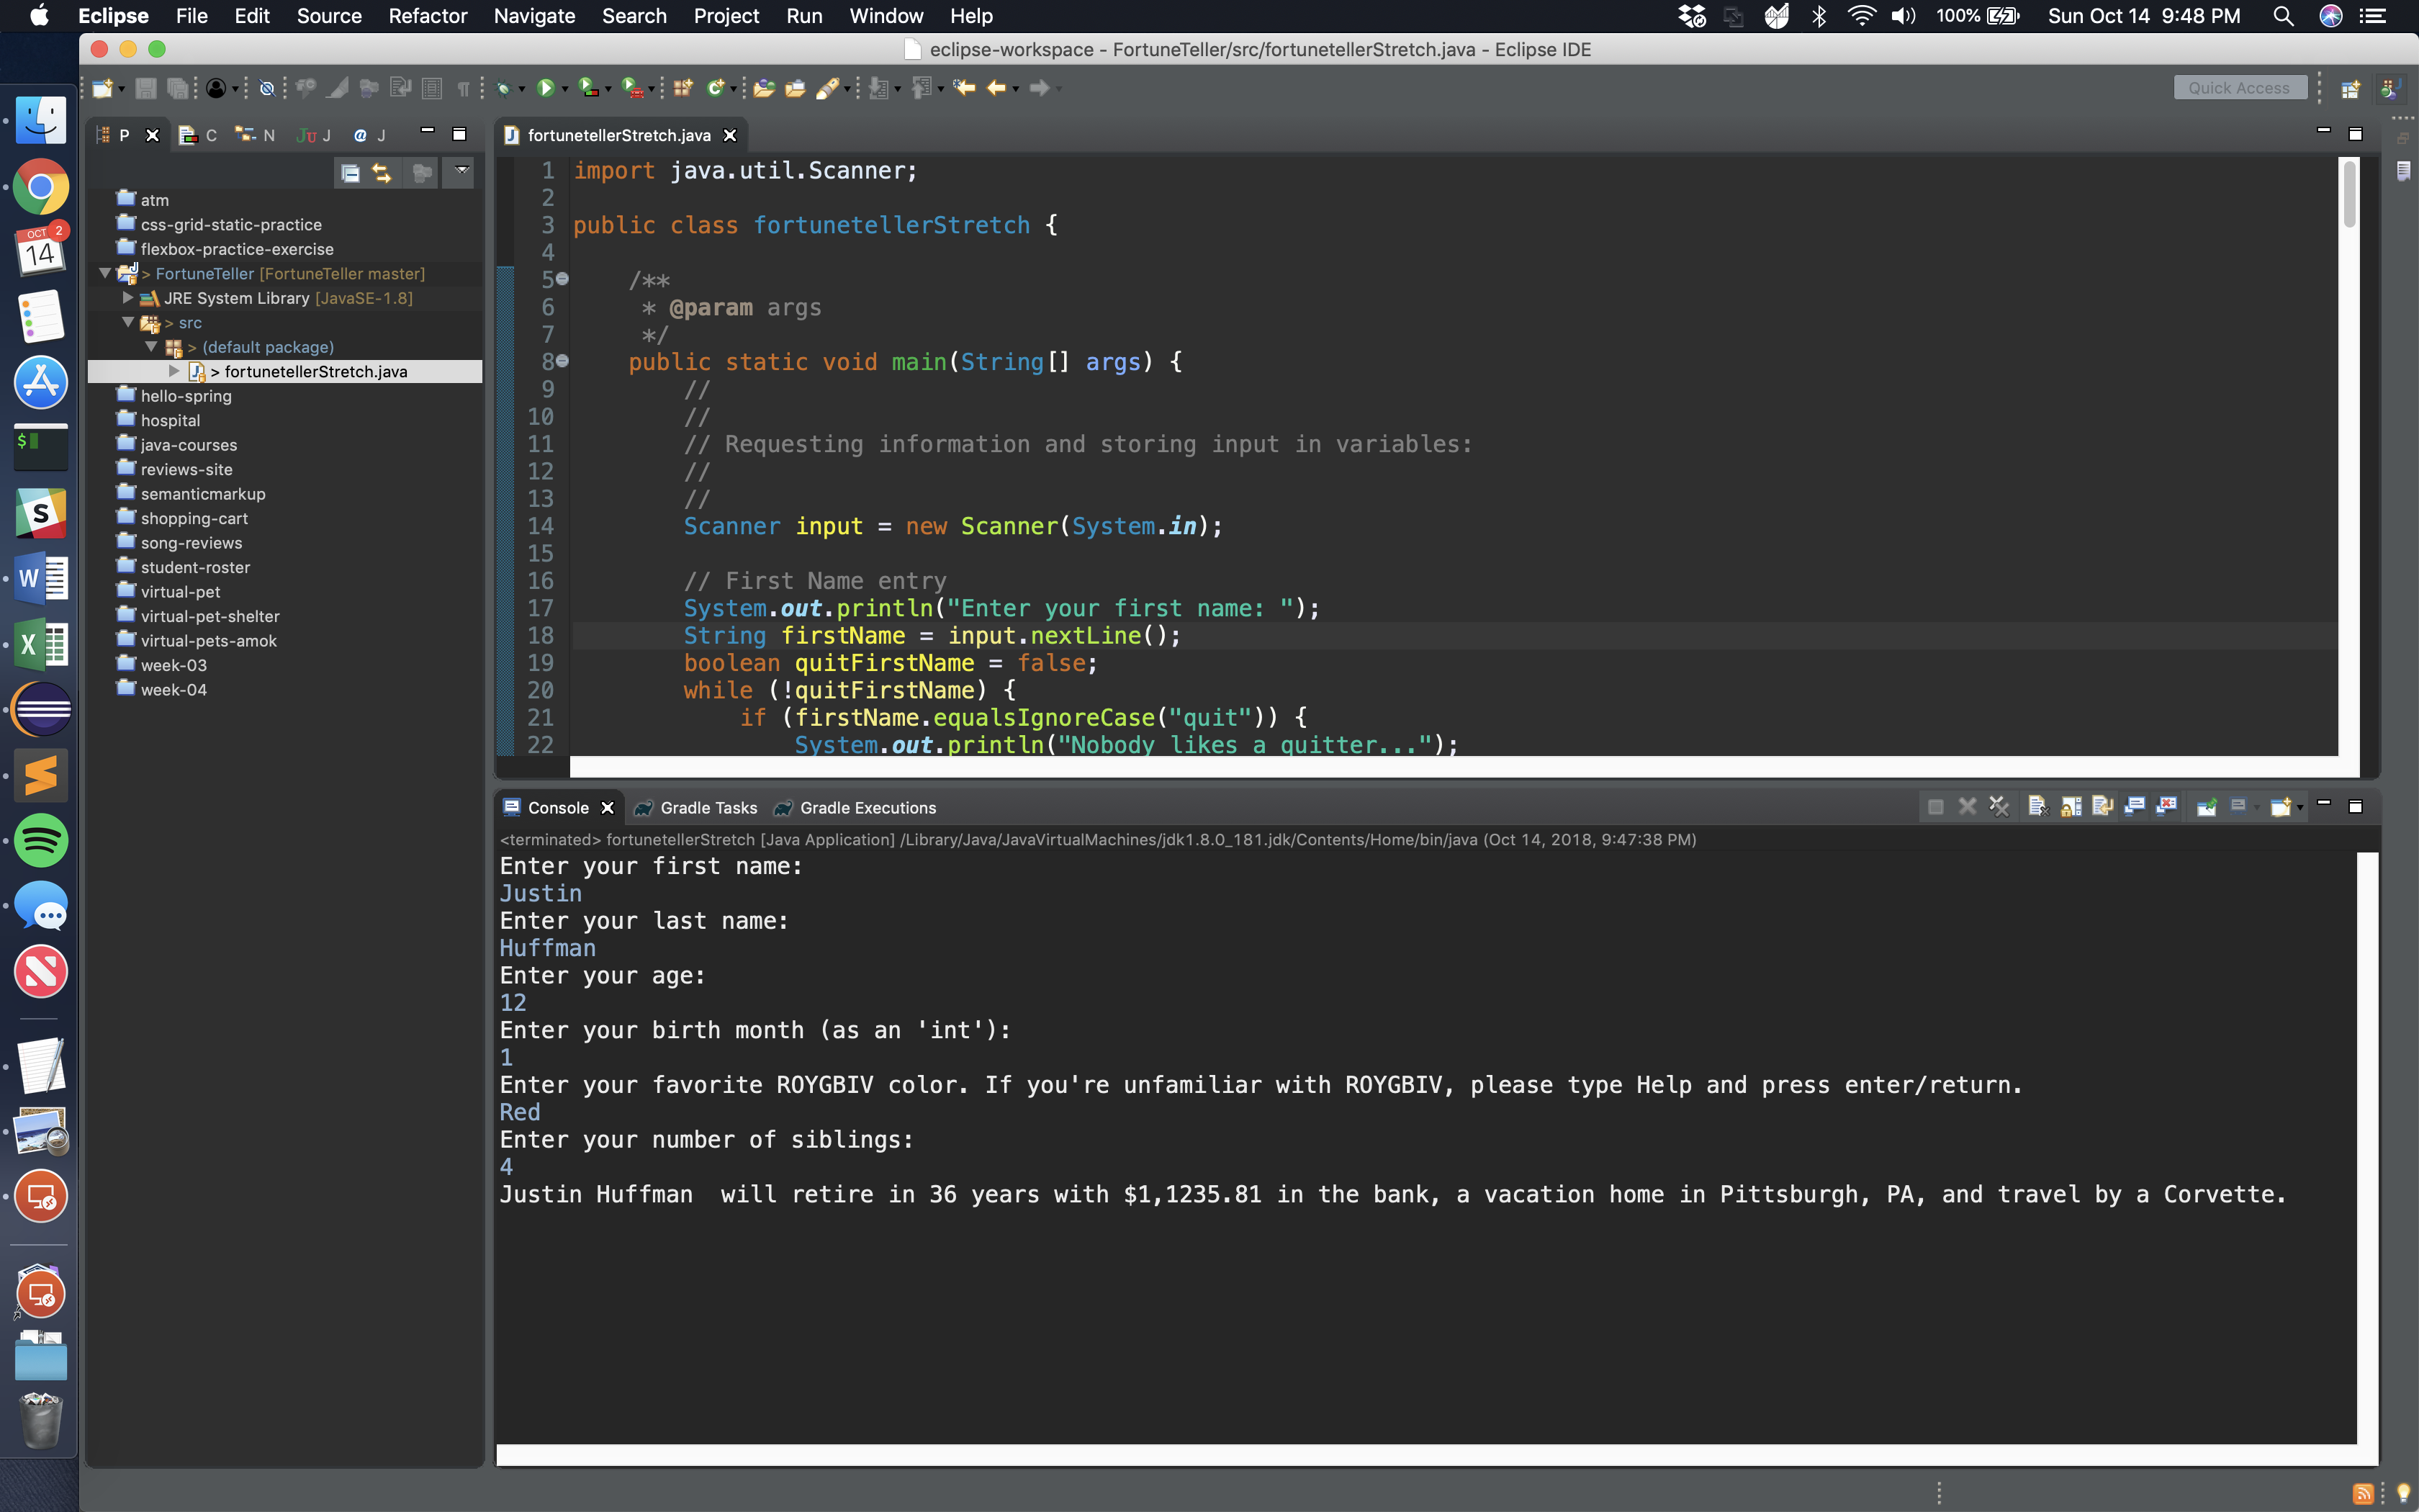Close the fortunetellerStretch.java editor tab
Image resolution: width=2419 pixels, height=1512 pixels.
tap(730, 135)
